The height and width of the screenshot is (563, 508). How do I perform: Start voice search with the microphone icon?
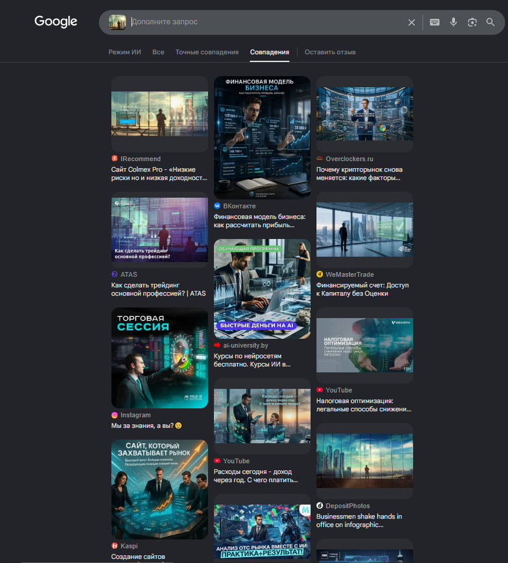tap(454, 22)
